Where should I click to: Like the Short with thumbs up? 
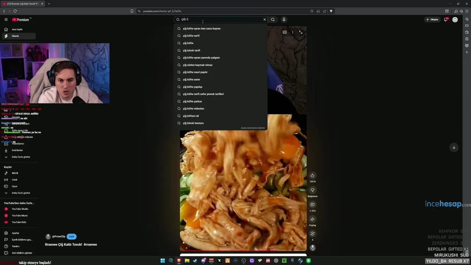click(312, 176)
